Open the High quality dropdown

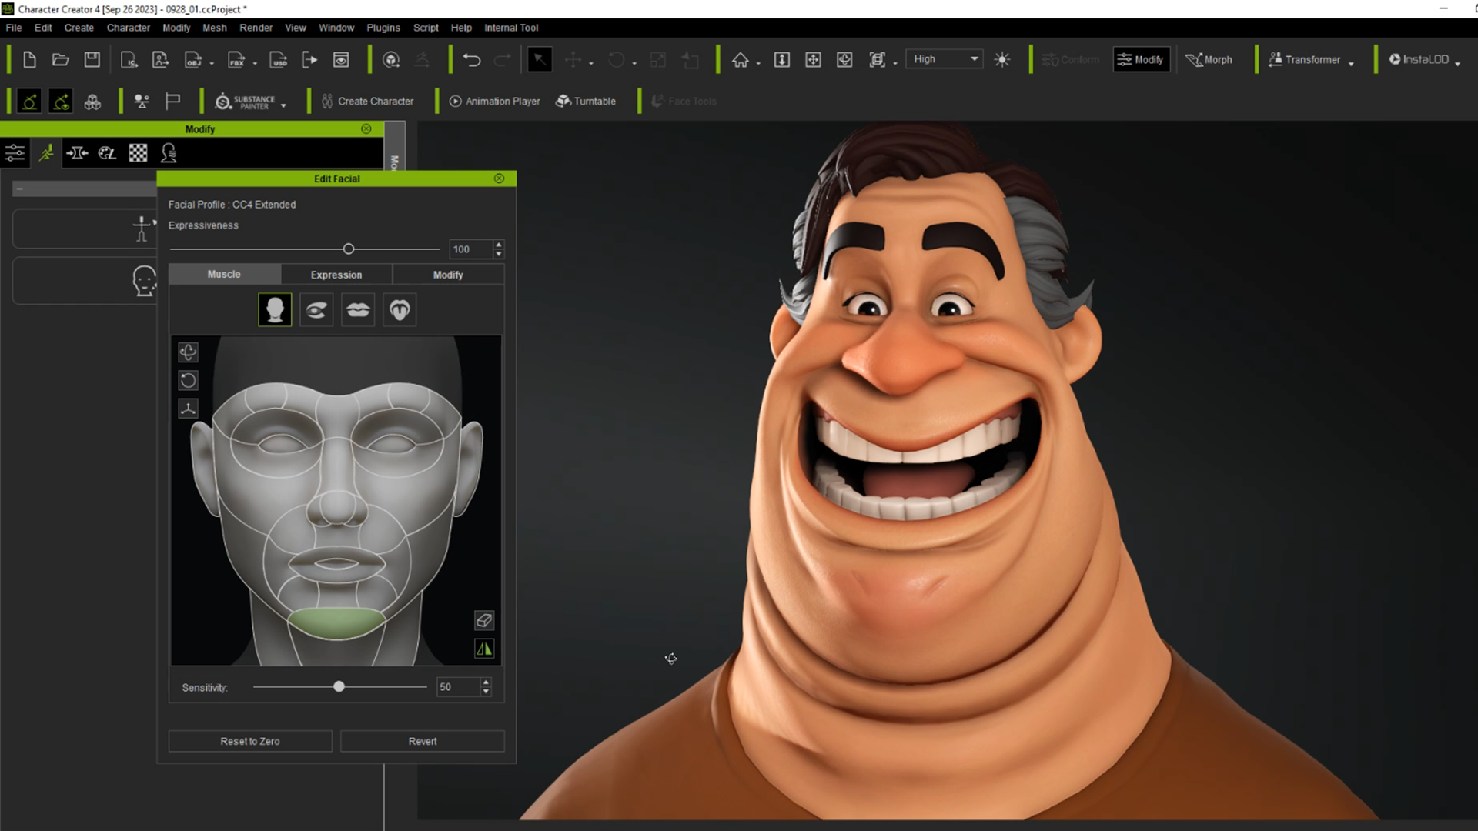[945, 59]
